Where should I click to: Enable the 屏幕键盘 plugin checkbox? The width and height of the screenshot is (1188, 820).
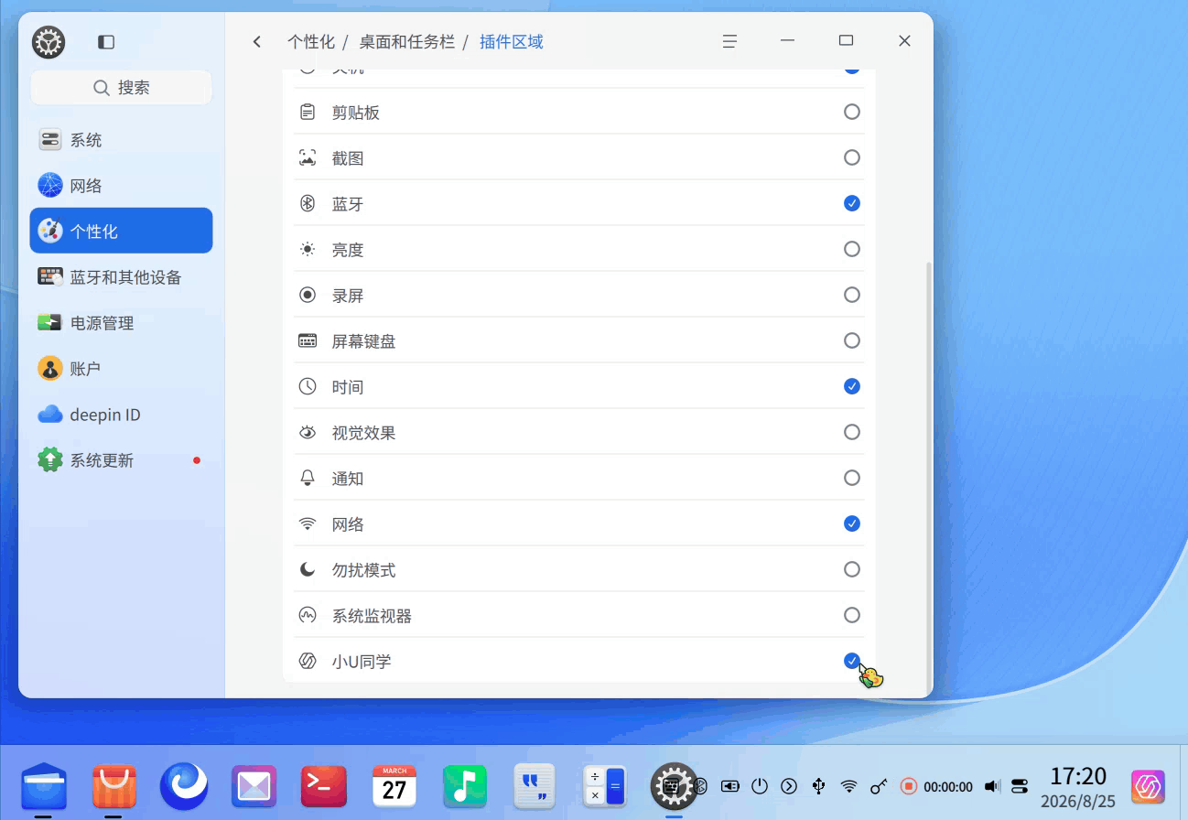click(x=852, y=340)
